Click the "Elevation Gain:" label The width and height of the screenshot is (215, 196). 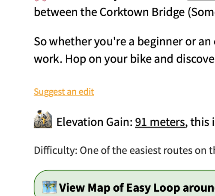95,122
